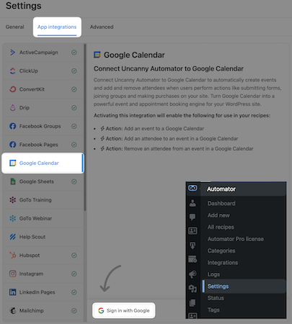Open Integrations in Automator menu
The height and width of the screenshot is (324, 292).
click(223, 263)
